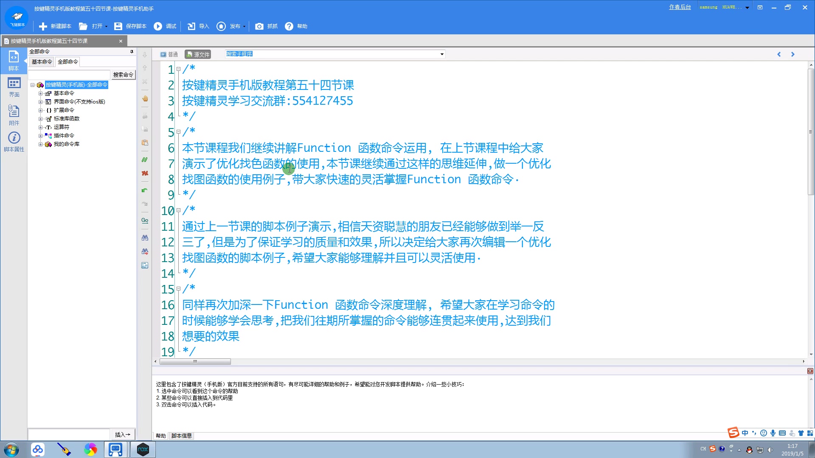The image size is (815, 458).
Task: Click the copy icon in vertical toolbar
Action: click(x=145, y=129)
